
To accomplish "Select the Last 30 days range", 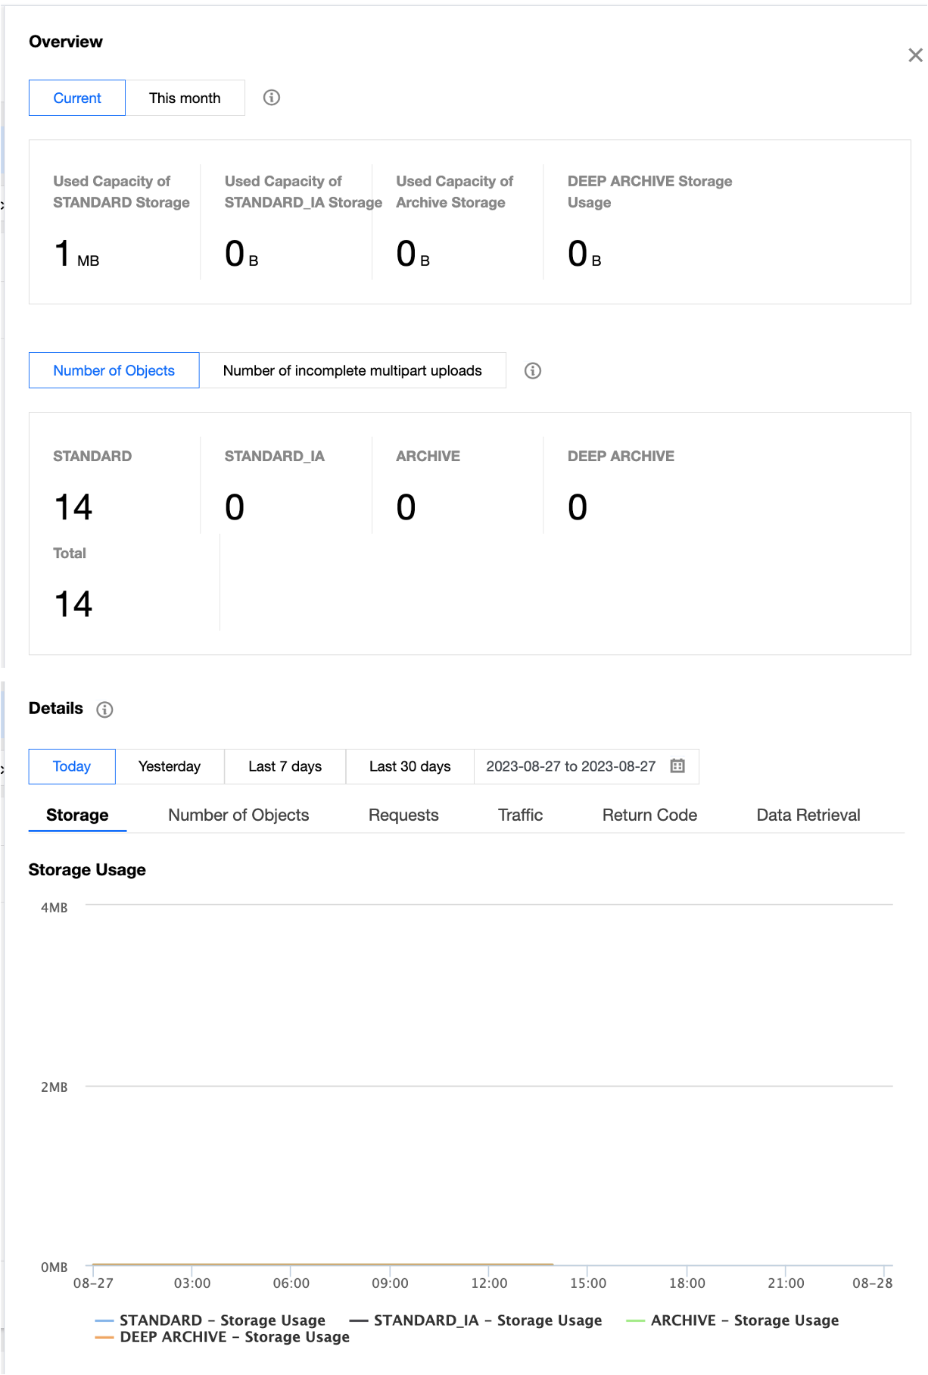I will [410, 766].
